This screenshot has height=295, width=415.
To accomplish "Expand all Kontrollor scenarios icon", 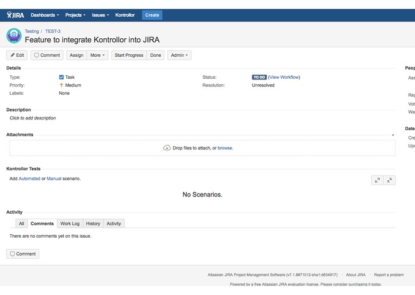I will click(x=377, y=180).
